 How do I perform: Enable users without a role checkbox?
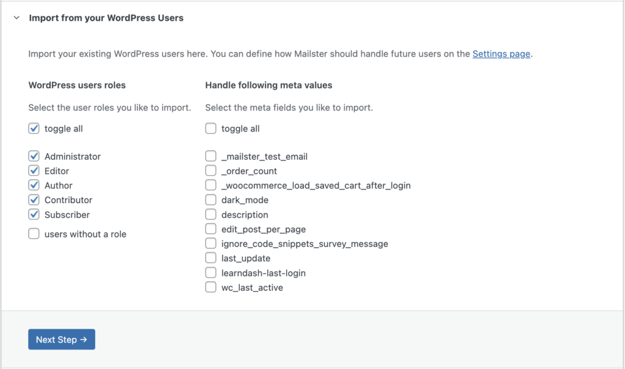pyautogui.click(x=34, y=234)
